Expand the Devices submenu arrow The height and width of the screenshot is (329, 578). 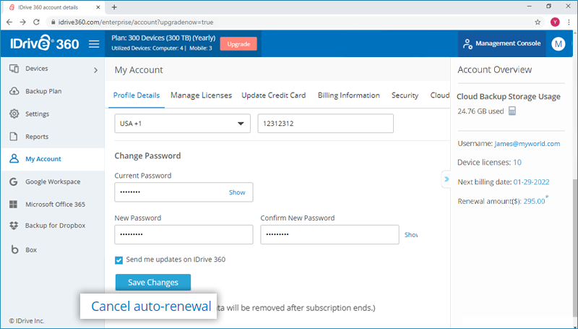tap(95, 70)
